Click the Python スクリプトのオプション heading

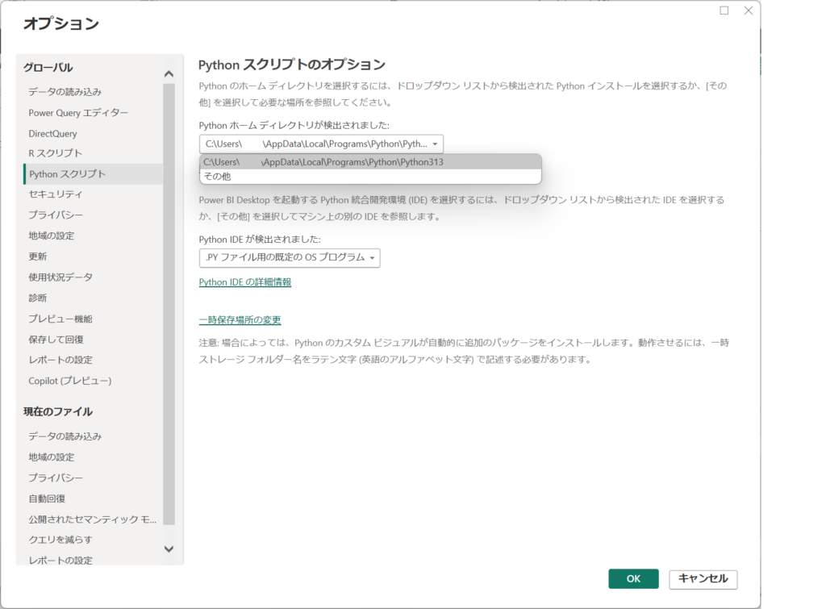click(292, 65)
